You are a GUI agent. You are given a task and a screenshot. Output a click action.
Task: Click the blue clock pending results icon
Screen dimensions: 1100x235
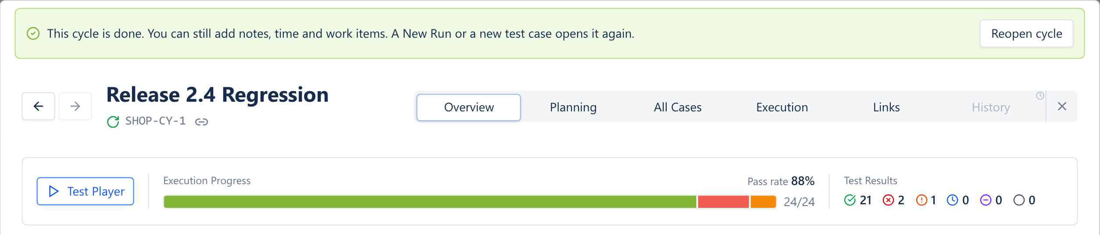pyautogui.click(x=952, y=200)
